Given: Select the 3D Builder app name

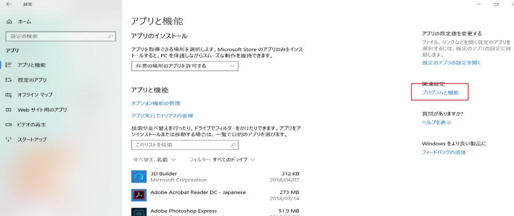Looking at the screenshot, I should pos(164,173).
